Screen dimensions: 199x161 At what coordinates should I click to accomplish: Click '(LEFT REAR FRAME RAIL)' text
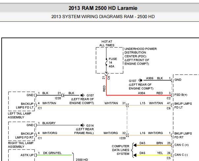[84, 131]
